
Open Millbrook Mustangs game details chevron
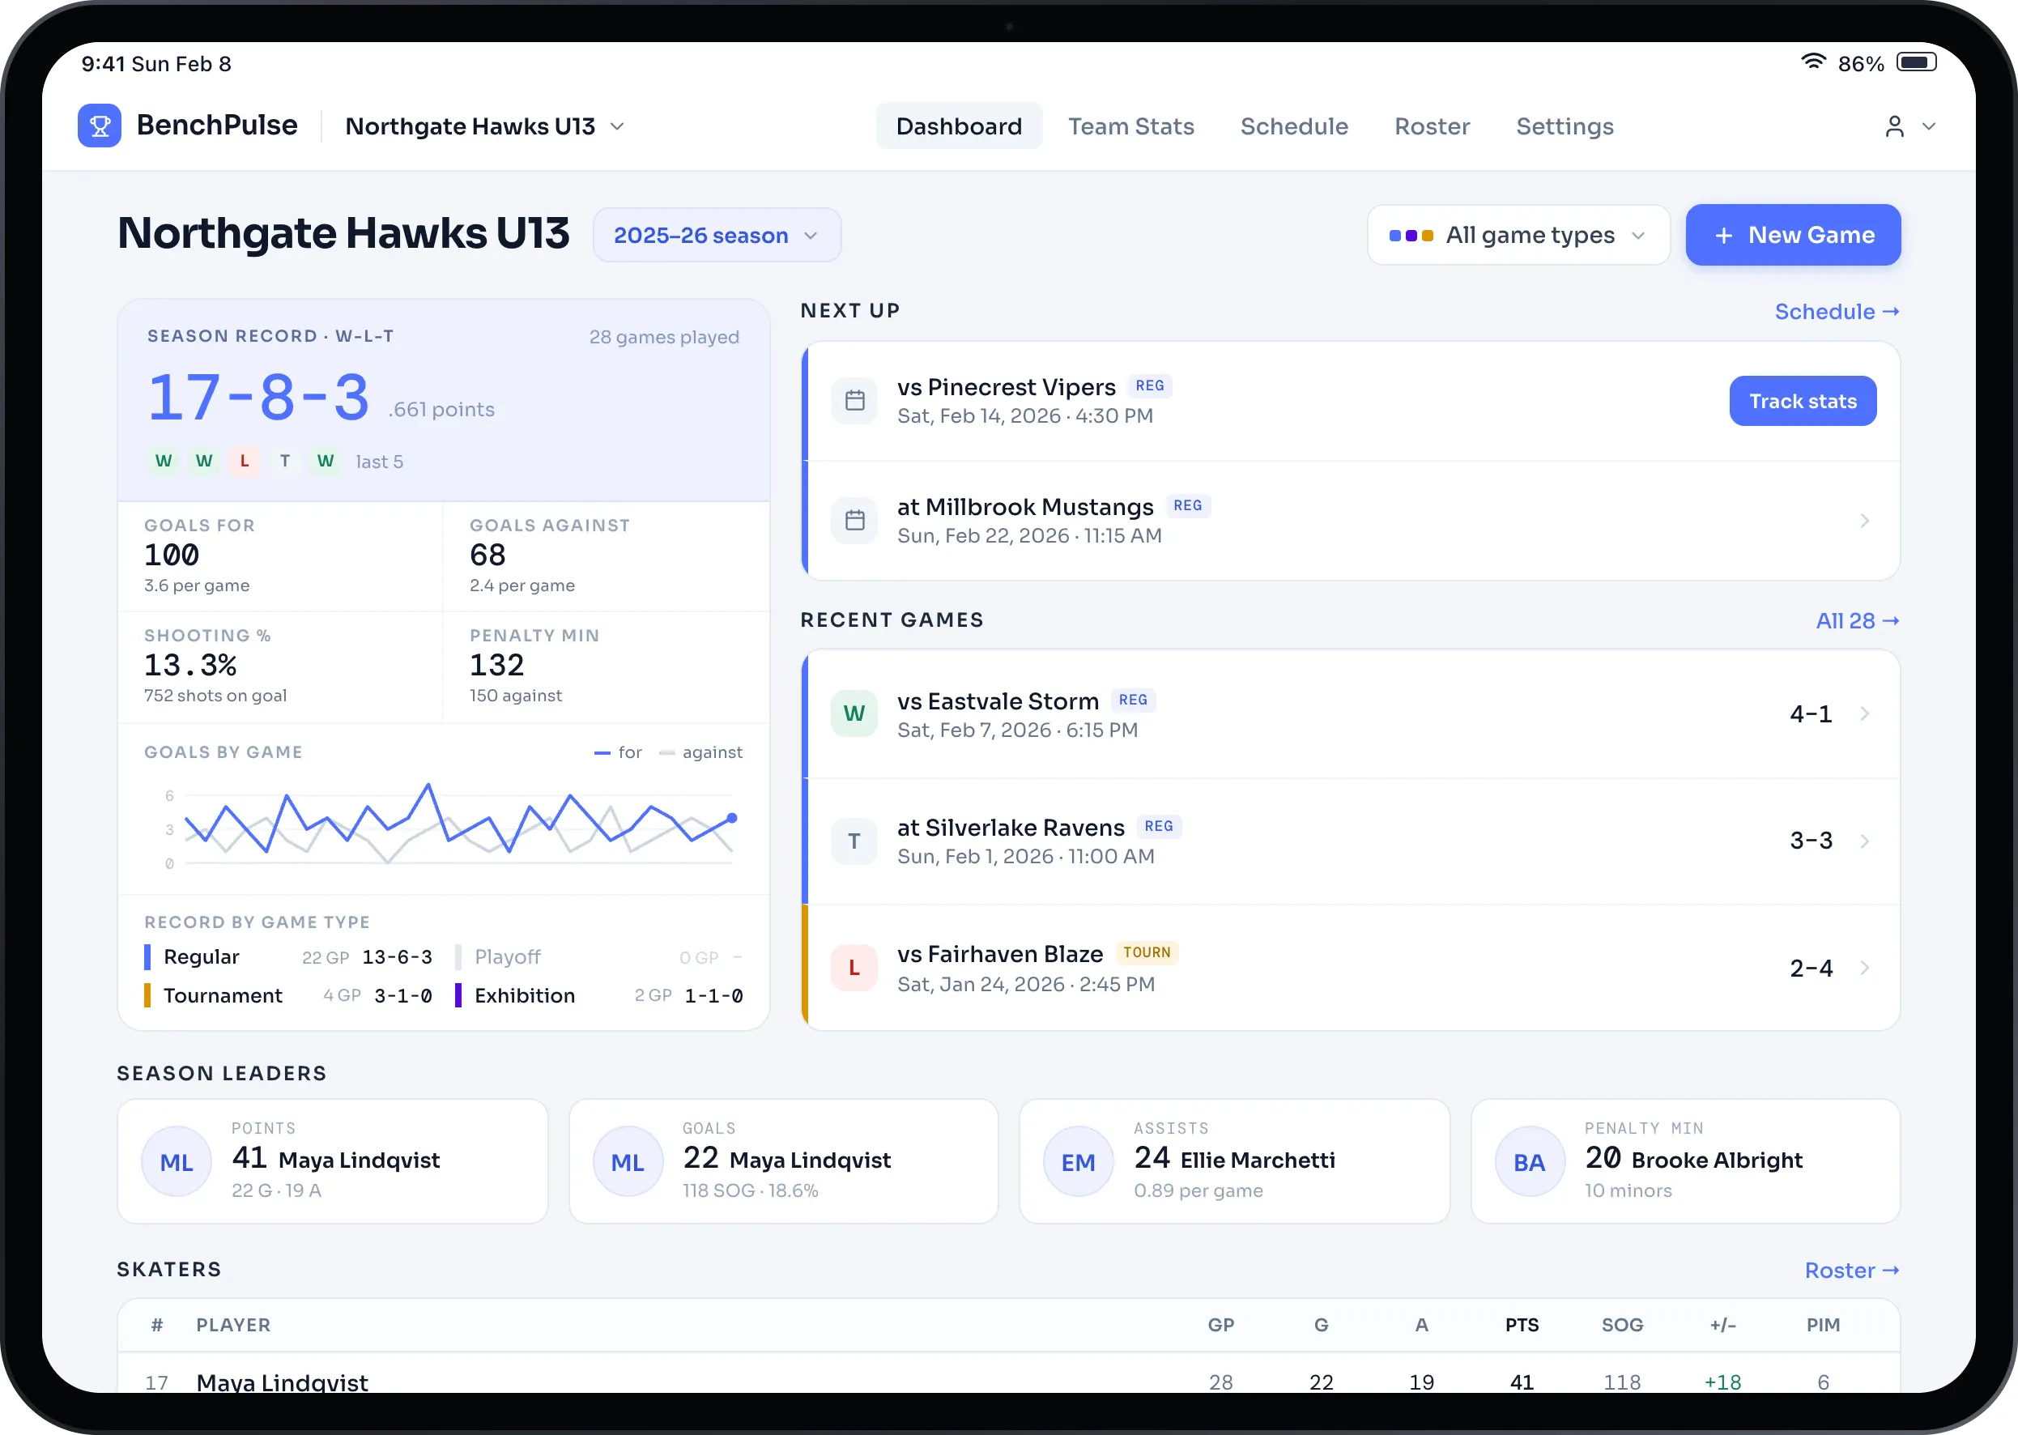pyautogui.click(x=1864, y=521)
